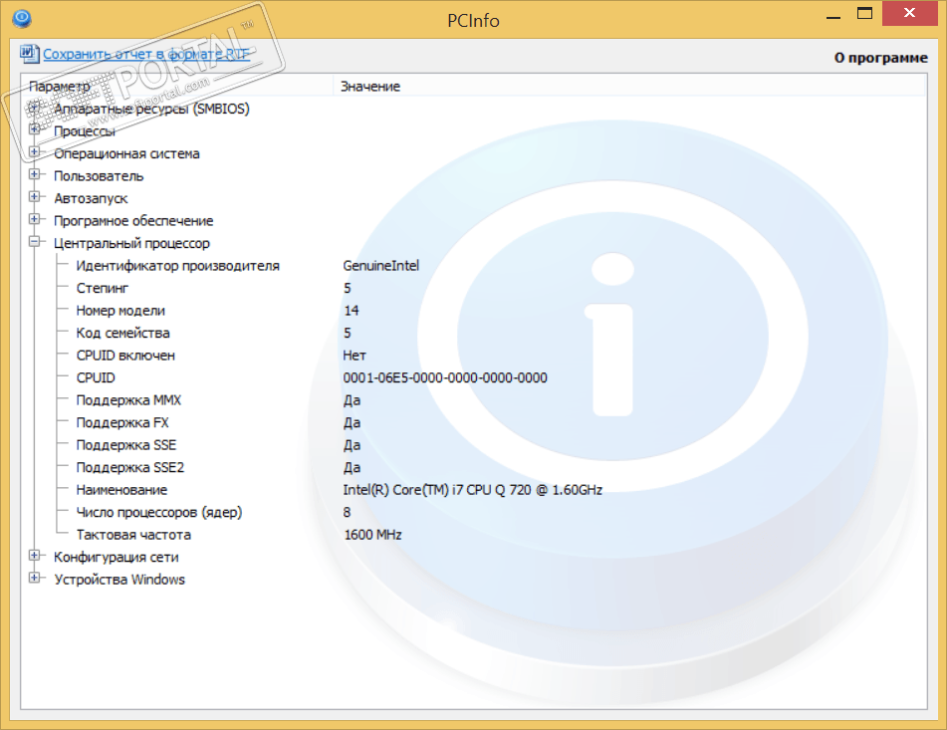Select the Степинг row
The image size is (947, 730).
pos(102,288)
